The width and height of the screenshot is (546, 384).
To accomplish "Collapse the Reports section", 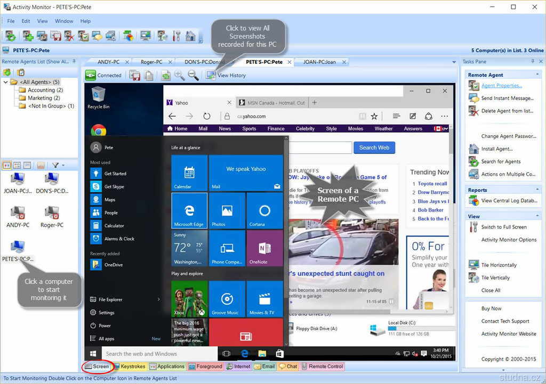I will tap(537, 190).
